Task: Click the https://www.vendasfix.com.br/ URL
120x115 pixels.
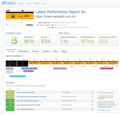Action: (x=56, y=16)
